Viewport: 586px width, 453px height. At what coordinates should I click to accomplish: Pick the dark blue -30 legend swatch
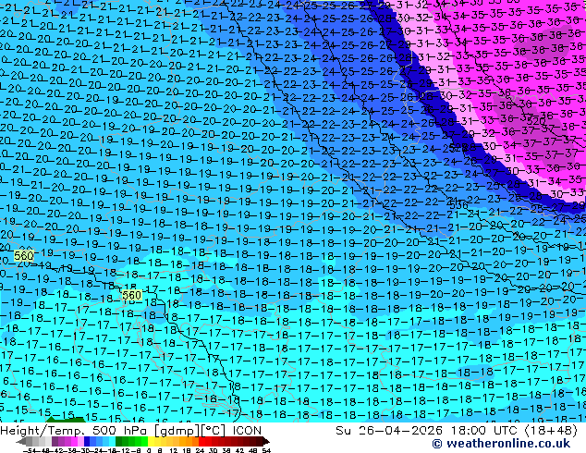(87, 442)
